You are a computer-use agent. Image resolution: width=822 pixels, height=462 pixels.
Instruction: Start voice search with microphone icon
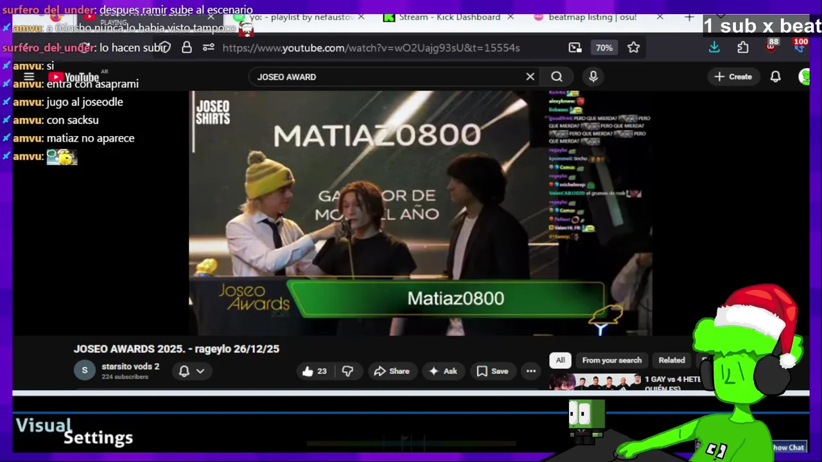593,76
